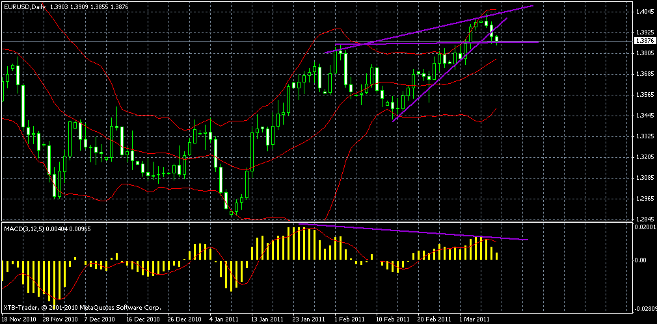Click the 4 Jan 2011 date label
Screen dimensions: 657x324
click(225, 319)
